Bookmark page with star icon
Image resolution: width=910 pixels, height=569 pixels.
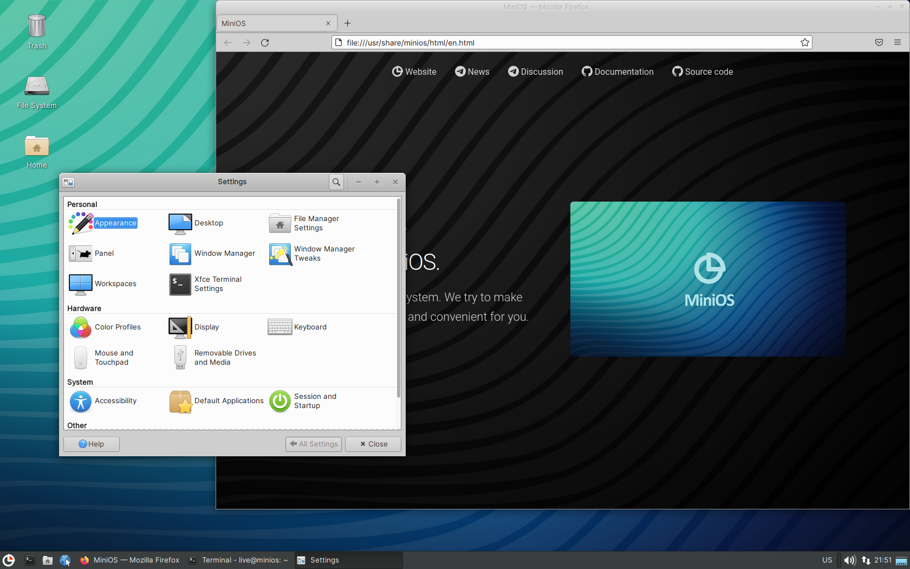[x=805, y=43]
